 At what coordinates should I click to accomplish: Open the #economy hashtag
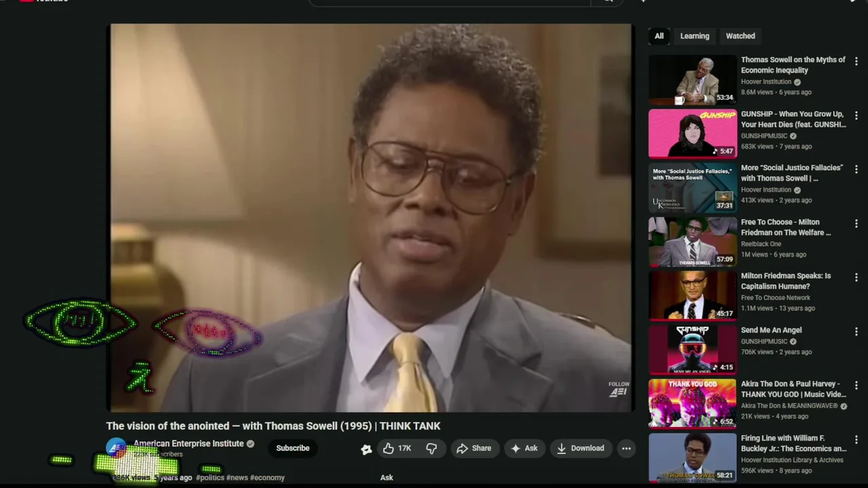(x=267, y=478)
